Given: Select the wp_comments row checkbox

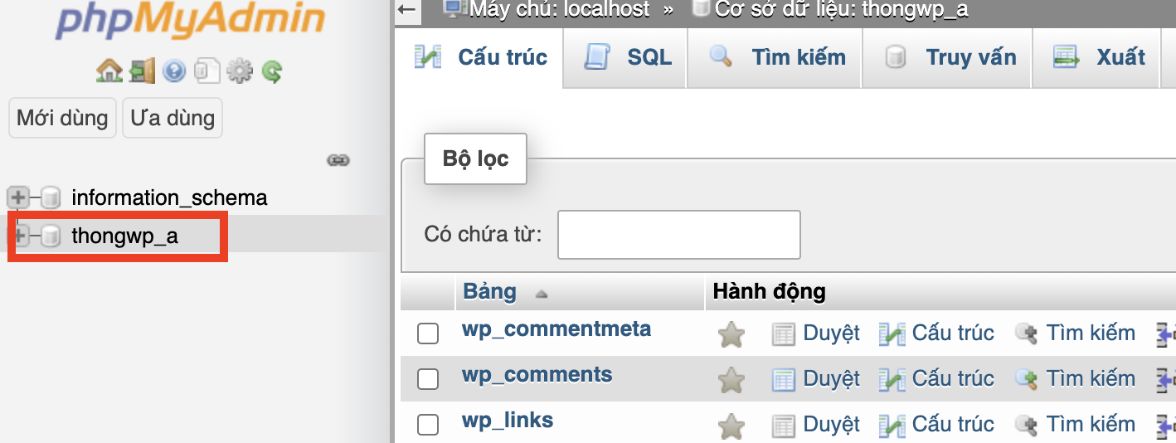Looking at the screenshot, I should click(x=428, y=379).
